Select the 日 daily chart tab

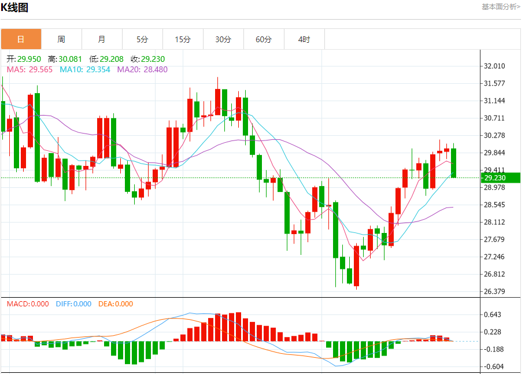coord(21,39)
